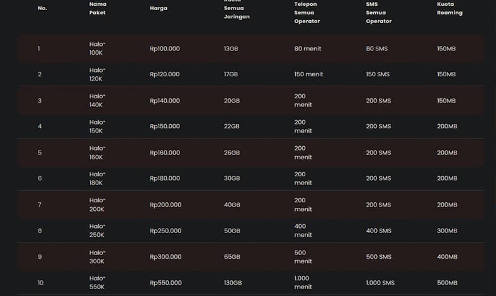Click the 'Telepon Semua Operator' column header
Image resolution: width=496 pixels, height=296 pixels.
click(307, 13)
